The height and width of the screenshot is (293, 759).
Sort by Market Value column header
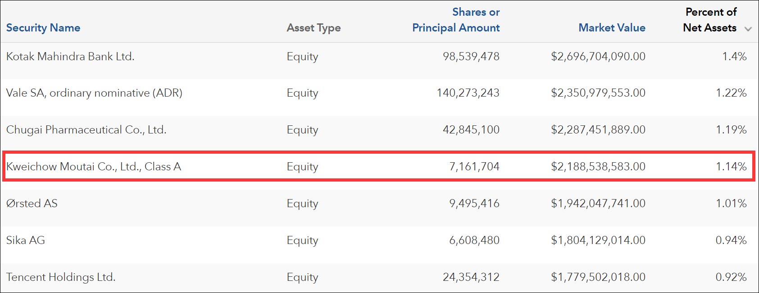coord(612,28)
